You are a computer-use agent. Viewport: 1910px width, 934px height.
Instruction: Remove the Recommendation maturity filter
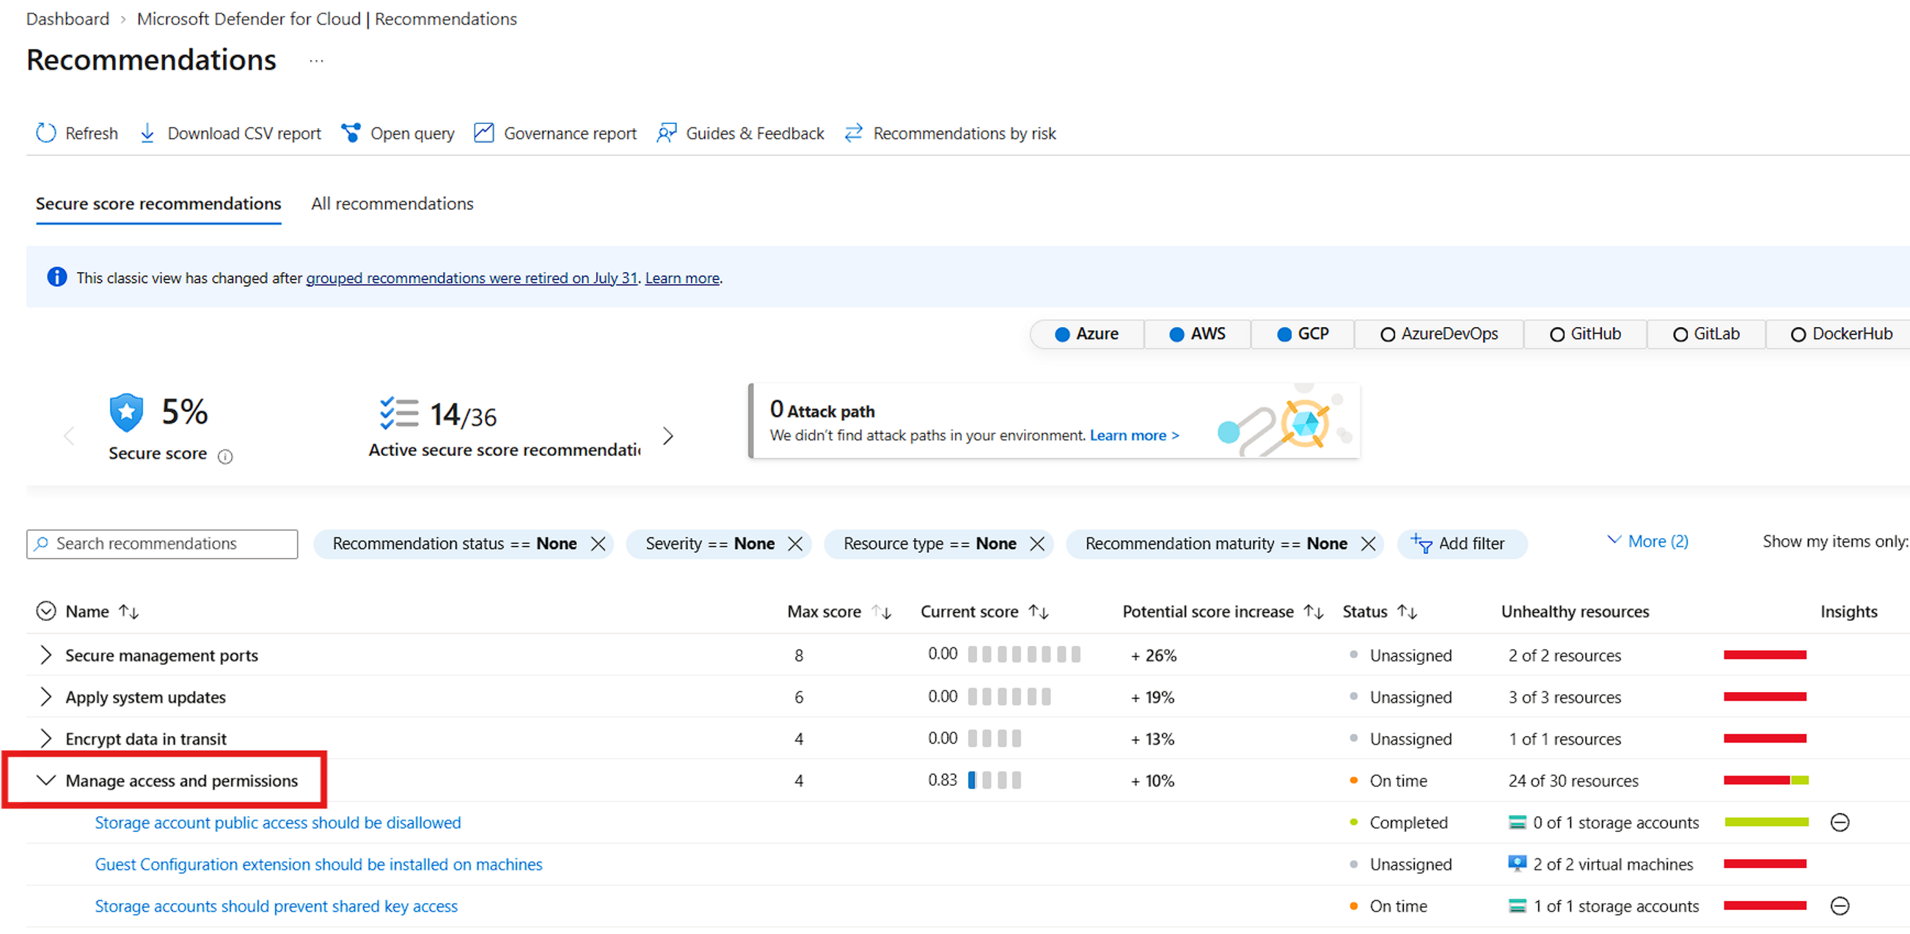tap(1368, 543)
